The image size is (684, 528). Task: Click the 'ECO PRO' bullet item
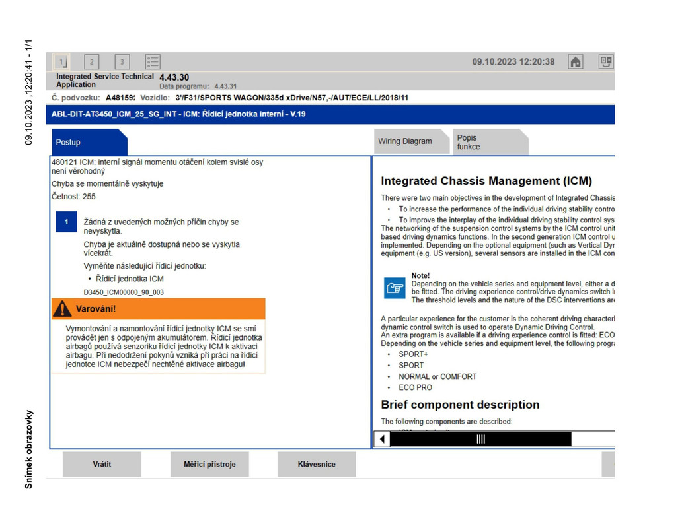pyautogui.click(x=415, y=387)
